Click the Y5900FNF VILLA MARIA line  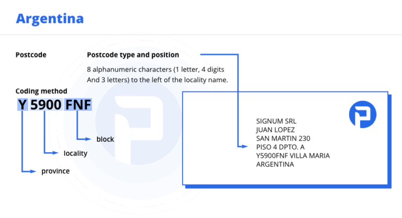pyautogui.click(x=293, y=155)
